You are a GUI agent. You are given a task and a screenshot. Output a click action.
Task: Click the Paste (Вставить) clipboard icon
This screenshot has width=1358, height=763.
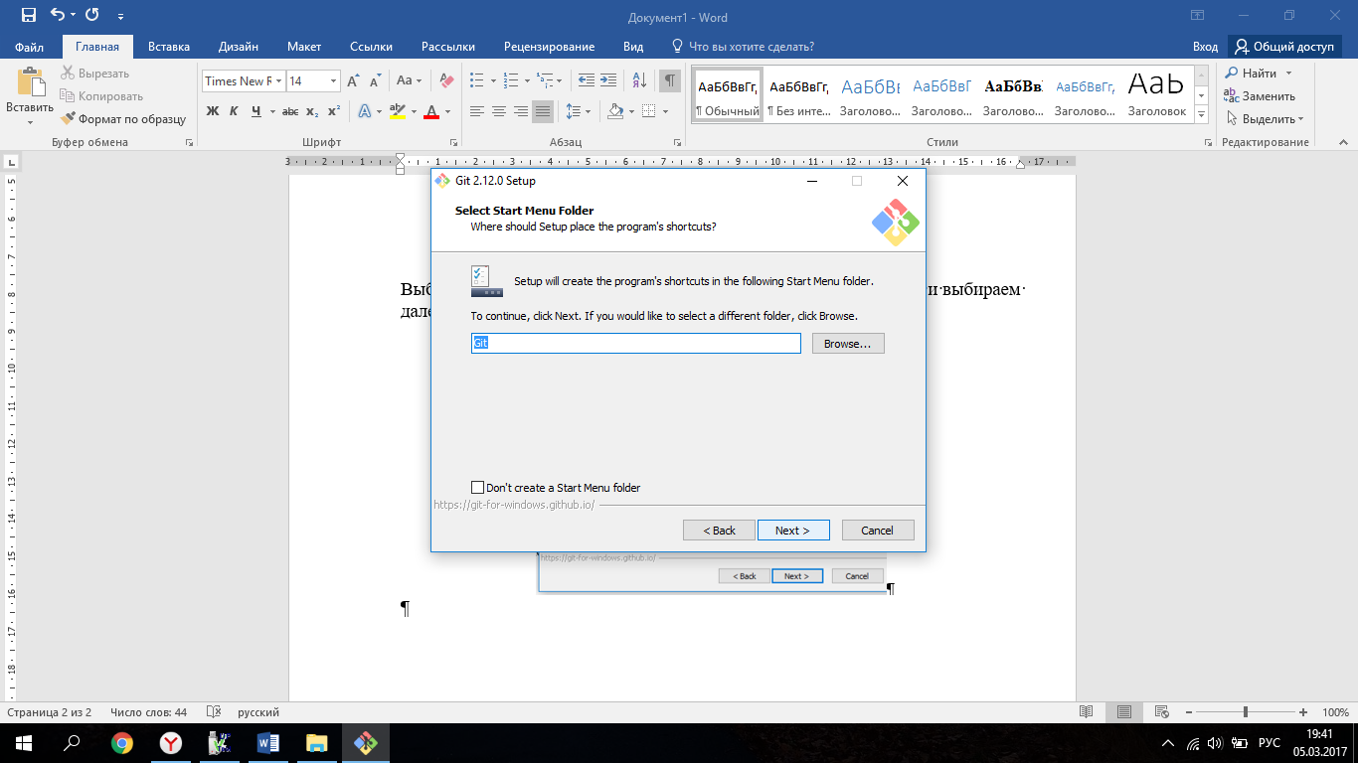[x=30, y=83]
